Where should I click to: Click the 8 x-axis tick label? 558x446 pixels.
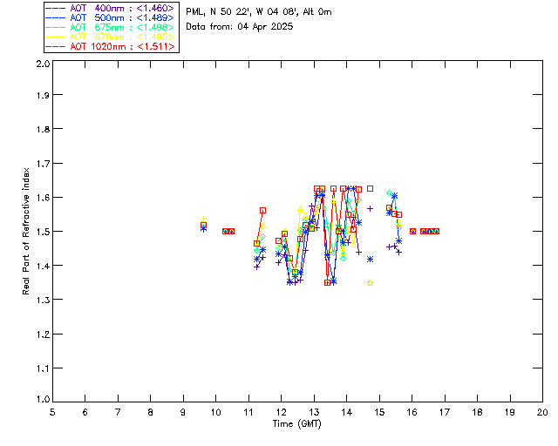[x=151, y=412]
